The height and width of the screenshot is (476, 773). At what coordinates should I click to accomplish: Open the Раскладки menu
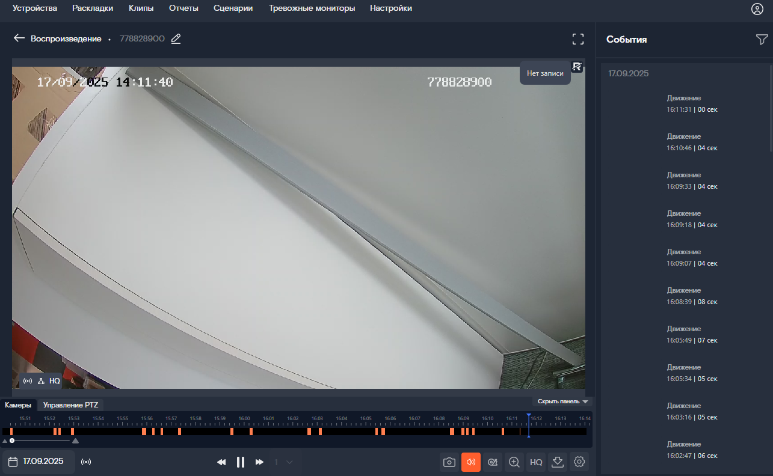[93, 8]
